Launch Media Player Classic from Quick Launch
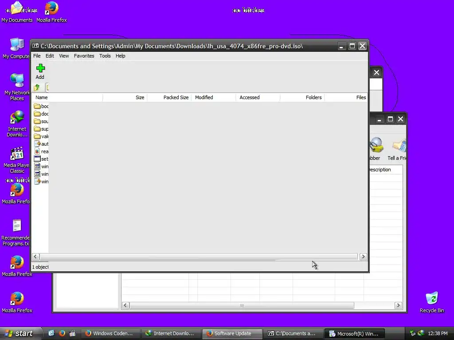The image size is (454, 340). point(72,333)
